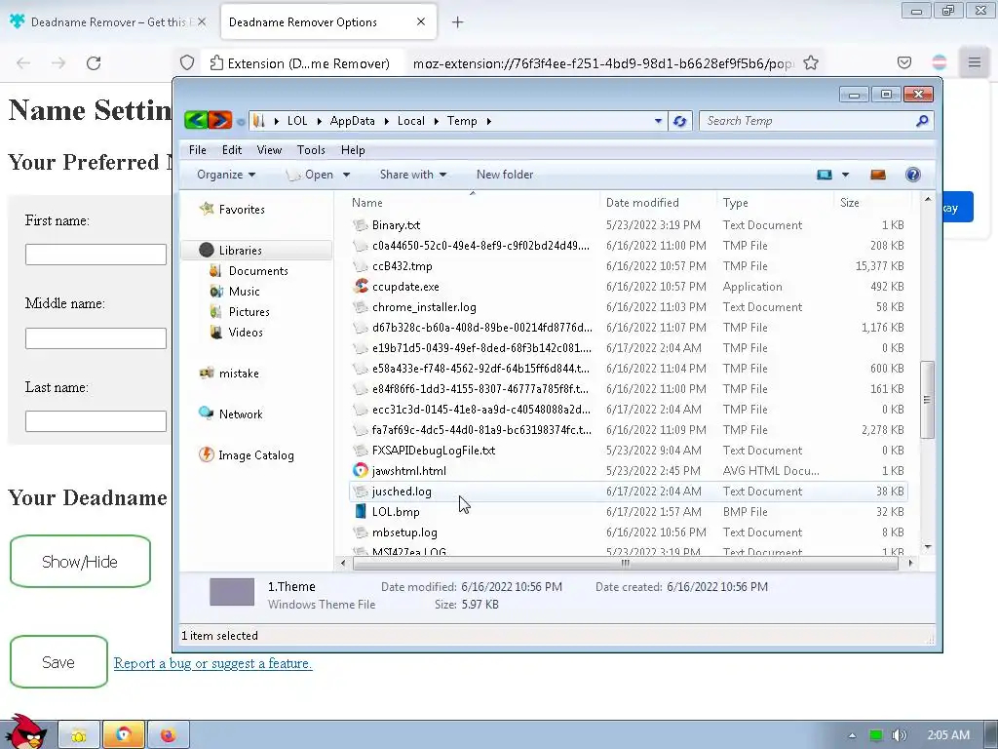The height and width of the screenshot is (749, 998).
Task: Open the Share with dropdown
Action: click(413, 175)
